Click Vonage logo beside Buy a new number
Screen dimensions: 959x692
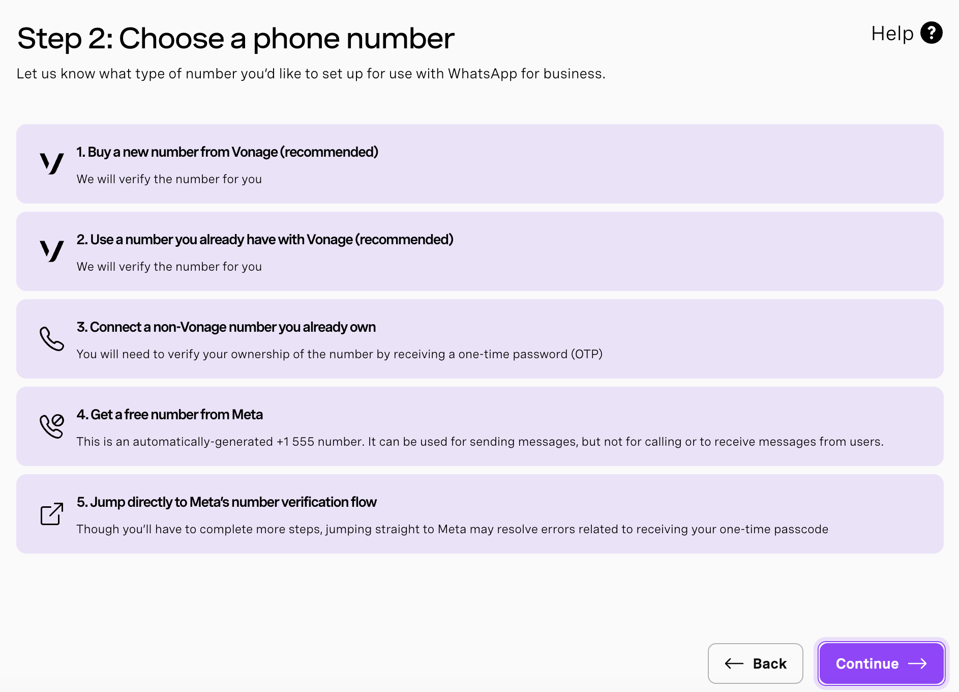52,164
